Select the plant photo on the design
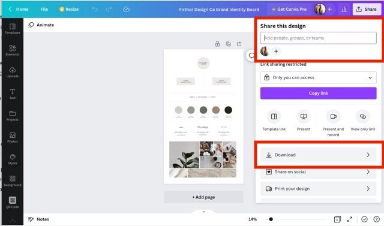The width and height of the screenshot is (384, 226). click(184, 155)
